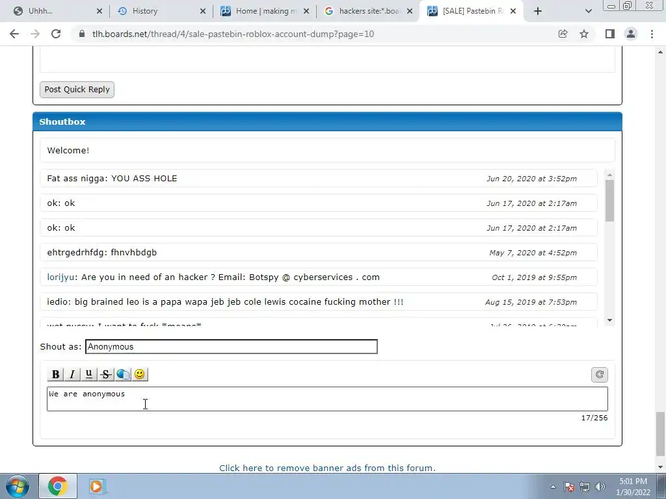Refresh the shoutbox with reload icon
The width and height of the screenshot is (666, 499).
(x=599, y=375)
